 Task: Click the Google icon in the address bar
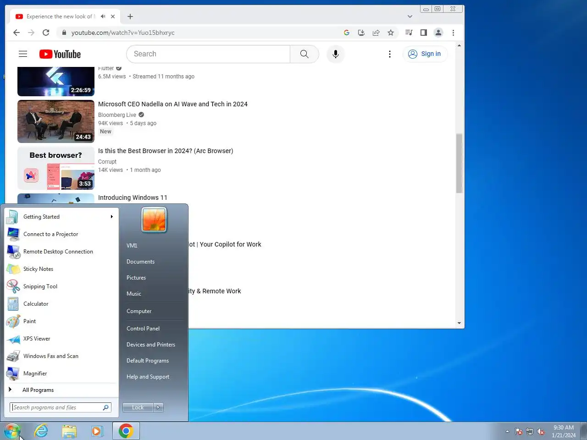tap(347, 33)
